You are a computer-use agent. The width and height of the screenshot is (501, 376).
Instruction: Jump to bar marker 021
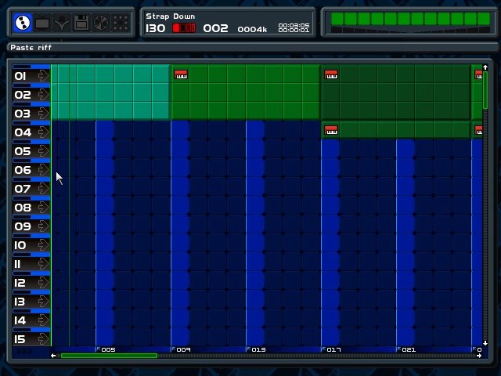pos(406,349)
